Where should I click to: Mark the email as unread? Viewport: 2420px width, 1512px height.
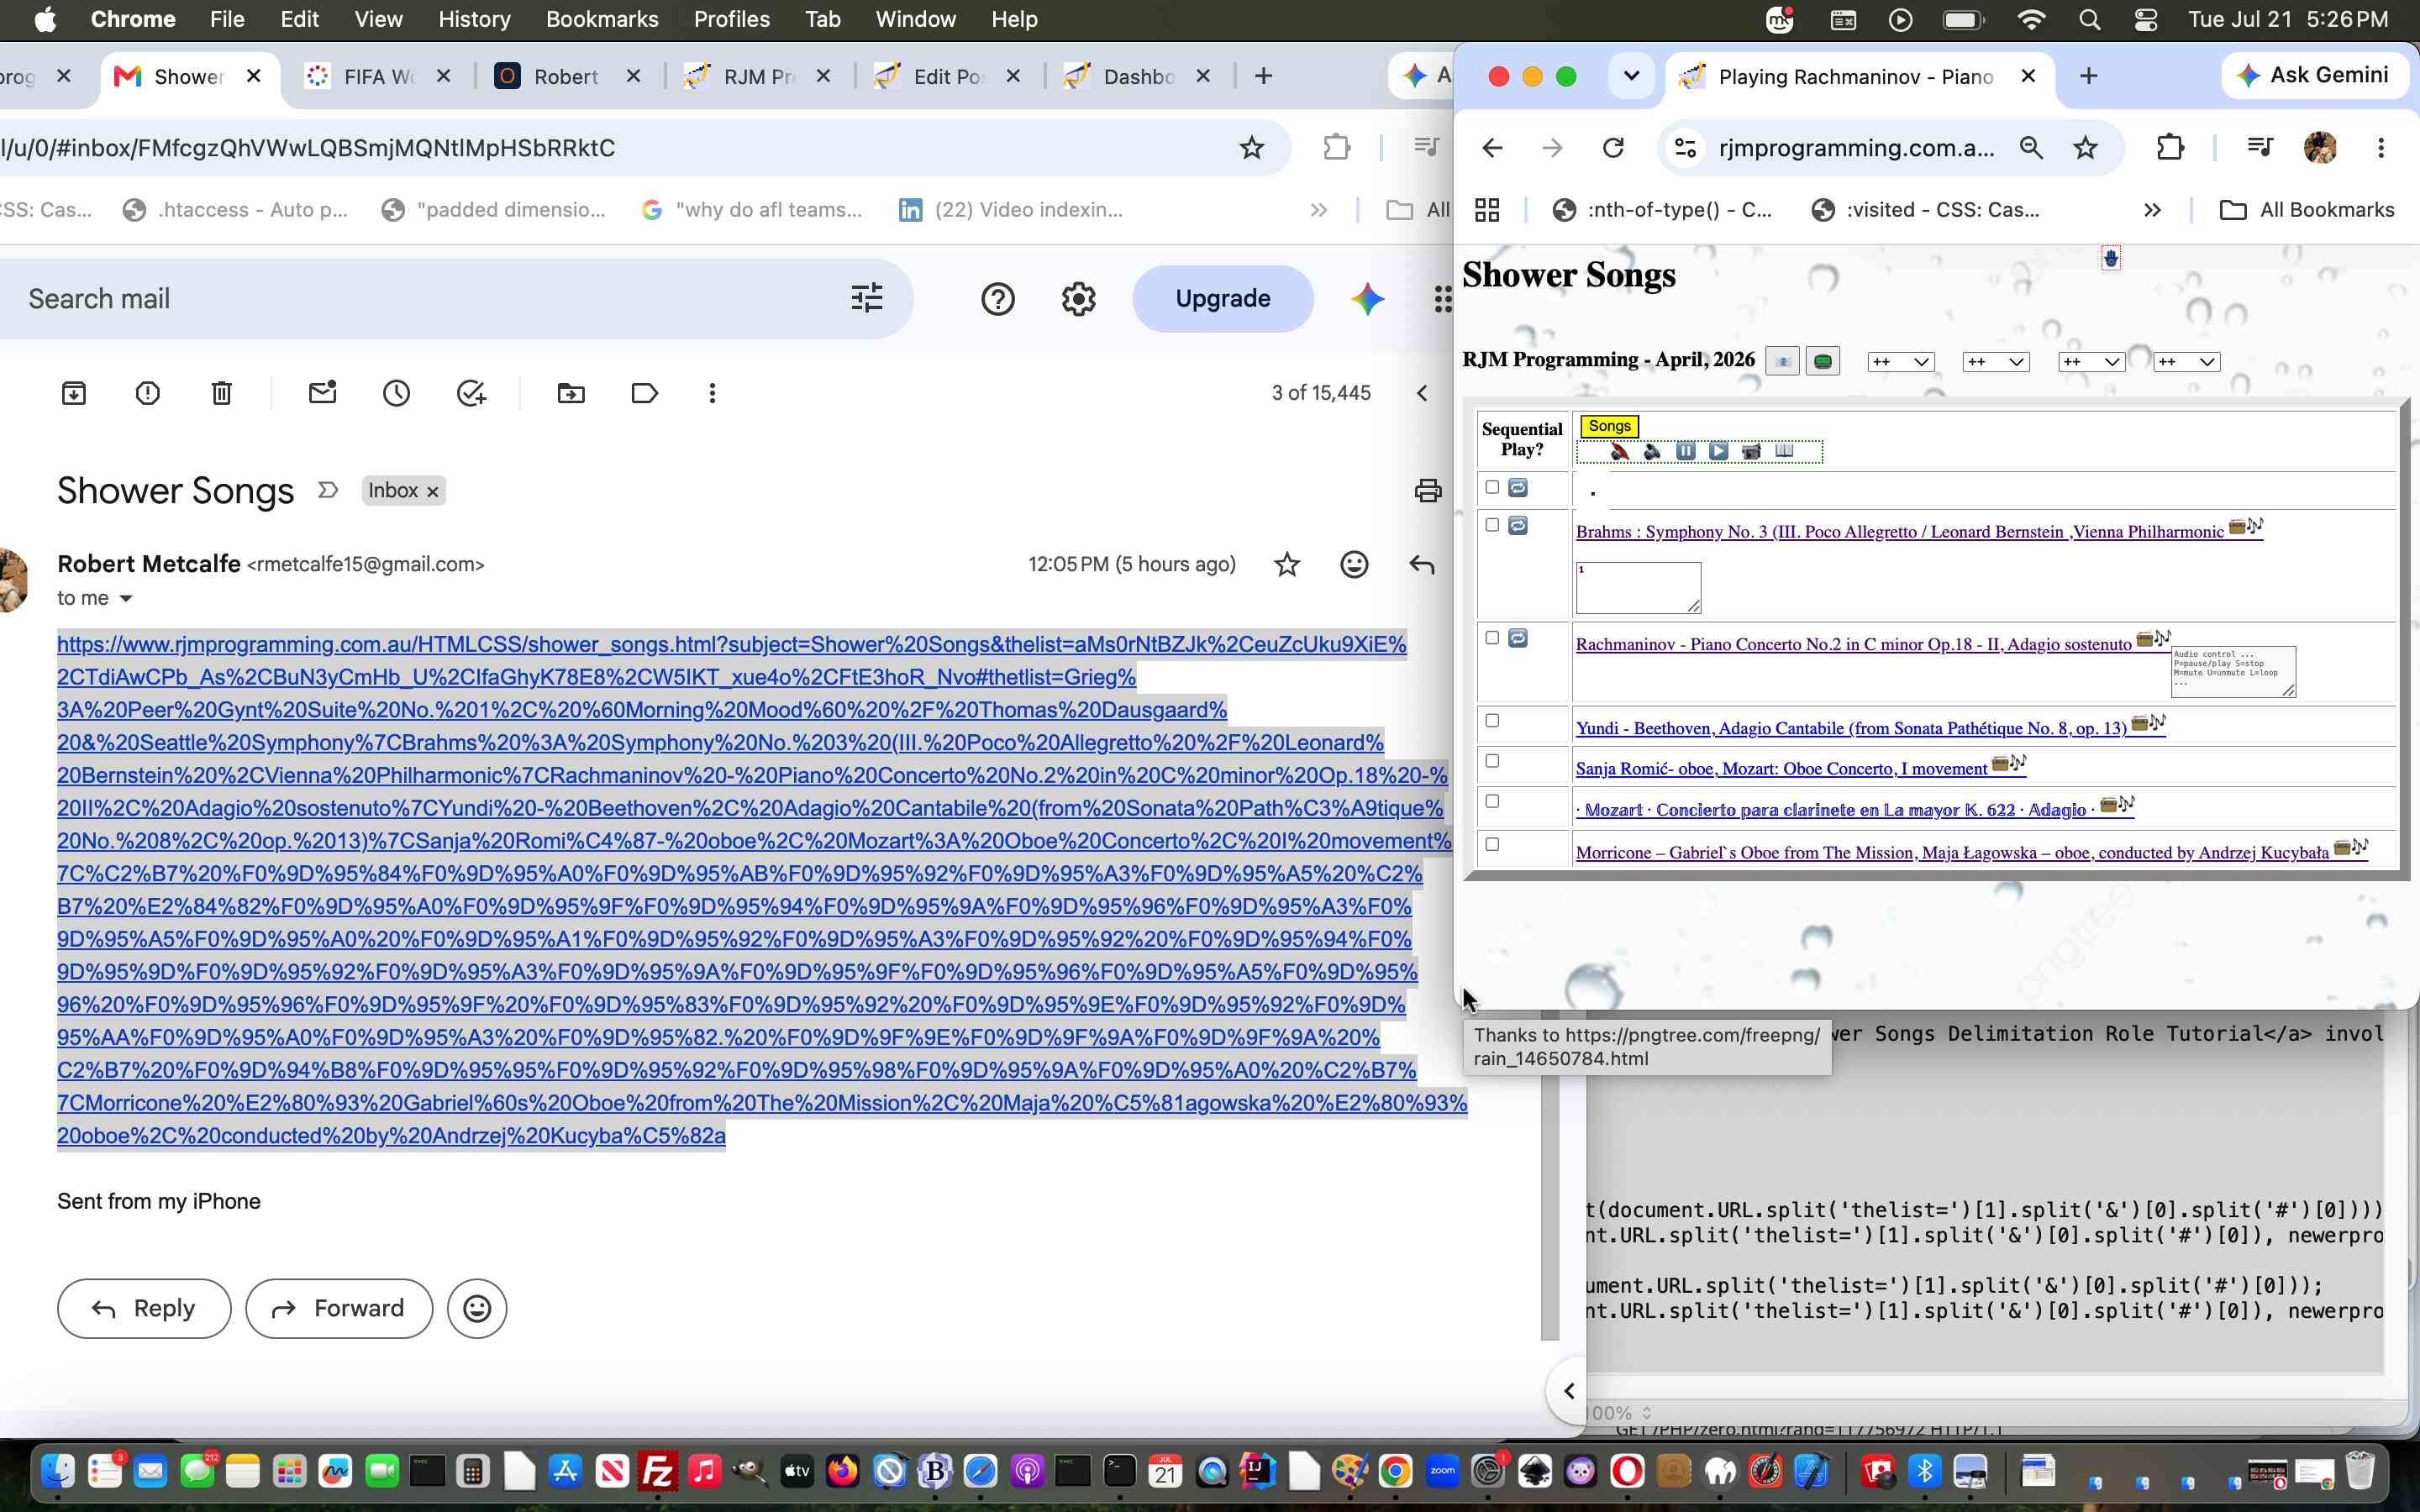click(322, 393)
